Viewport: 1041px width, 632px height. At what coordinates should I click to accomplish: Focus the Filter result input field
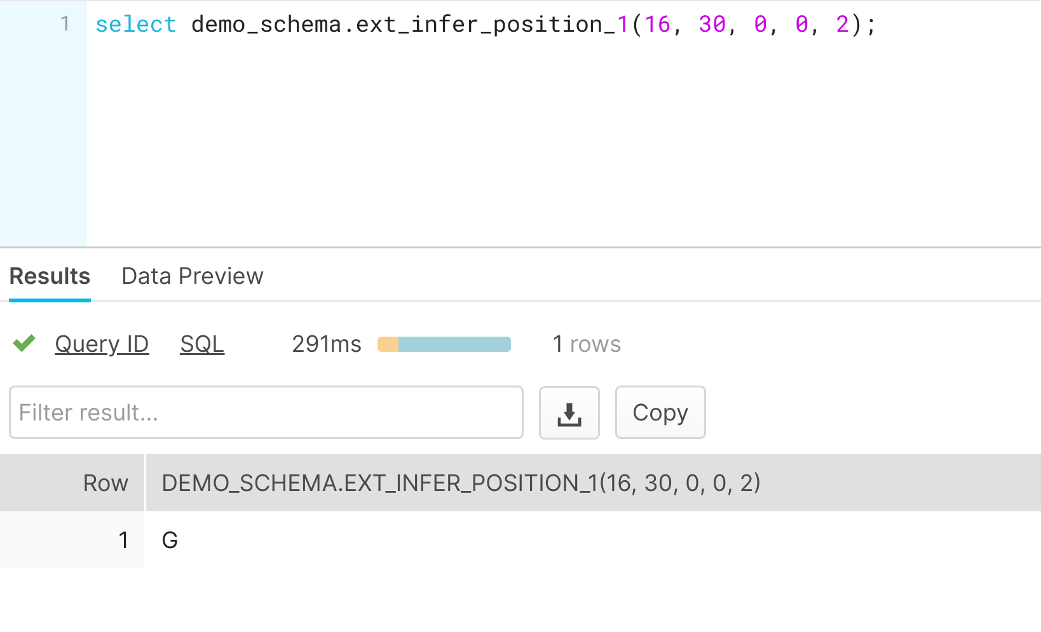point(266,412)
